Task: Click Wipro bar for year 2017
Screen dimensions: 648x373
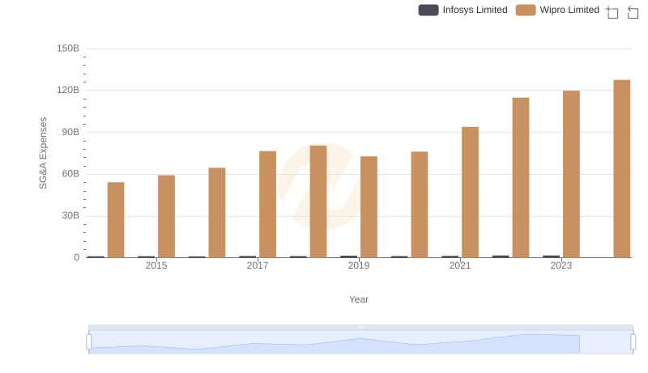Action: coord(268,204)
